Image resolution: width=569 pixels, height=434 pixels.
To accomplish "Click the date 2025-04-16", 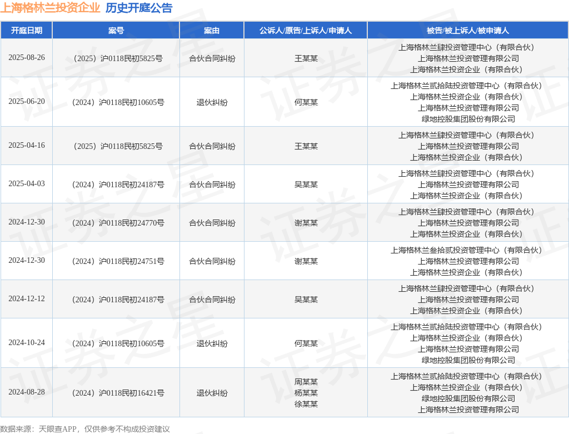I will [27, 146].
